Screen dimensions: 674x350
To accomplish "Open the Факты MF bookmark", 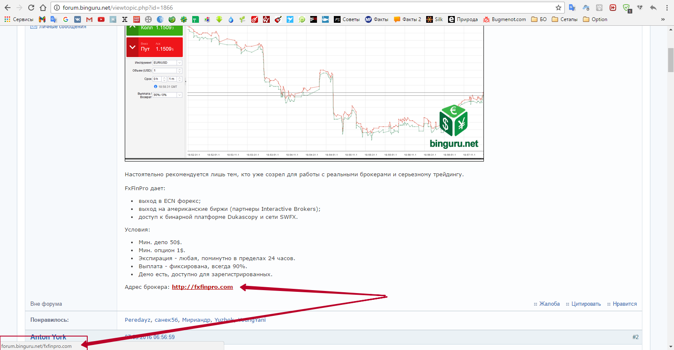I will (376, 19).
